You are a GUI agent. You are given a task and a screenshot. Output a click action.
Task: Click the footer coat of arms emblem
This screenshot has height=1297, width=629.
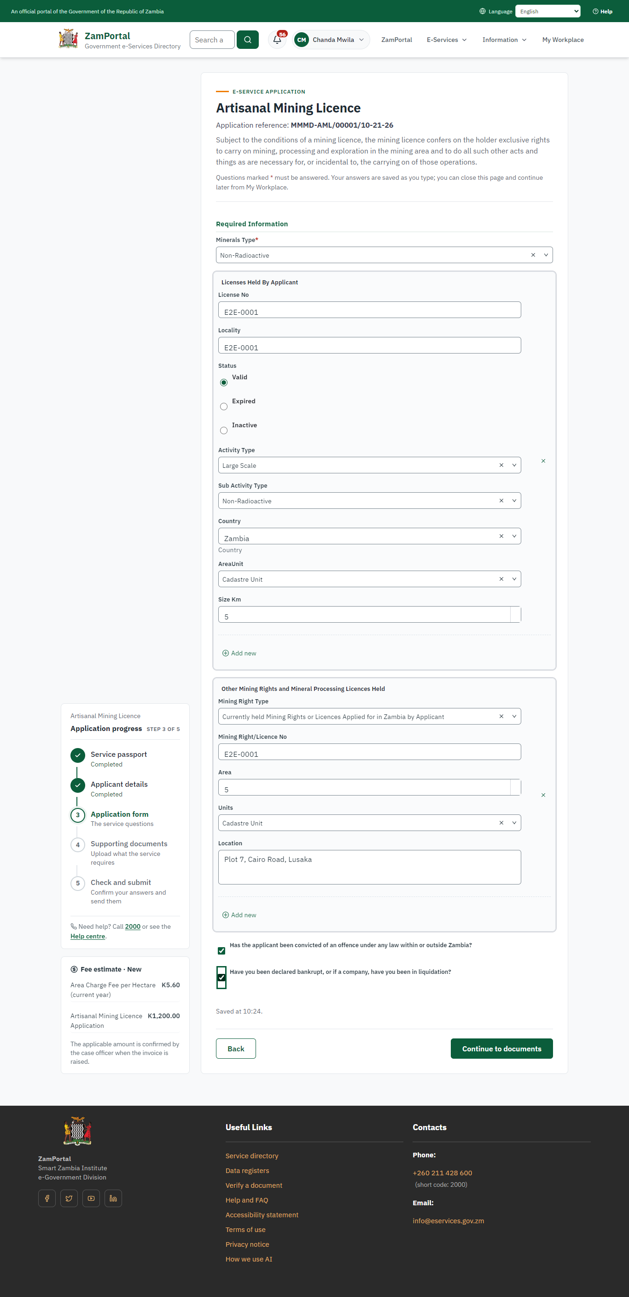tap(77, 1132)
